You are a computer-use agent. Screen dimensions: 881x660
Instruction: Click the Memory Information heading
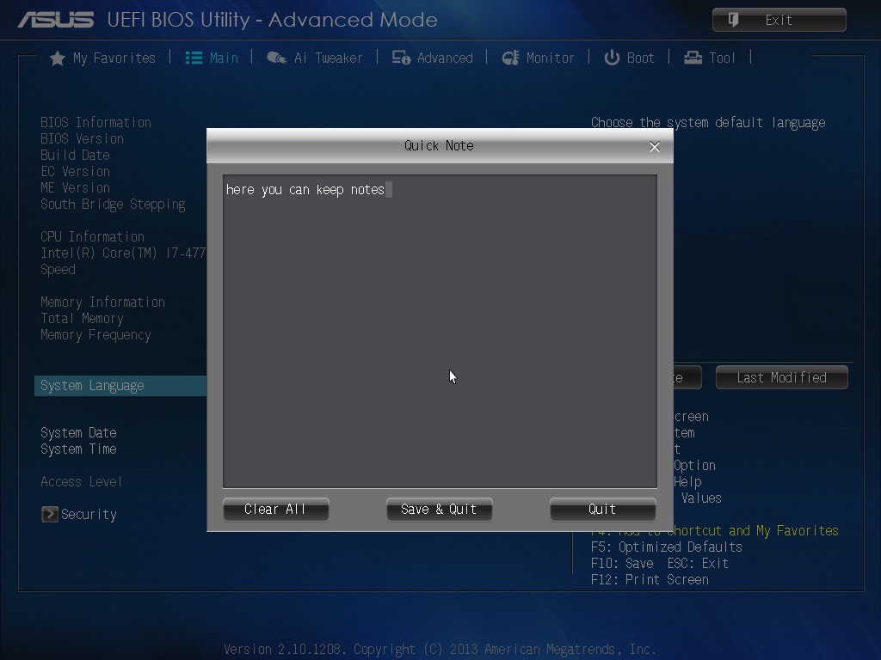tap(103, 302)
